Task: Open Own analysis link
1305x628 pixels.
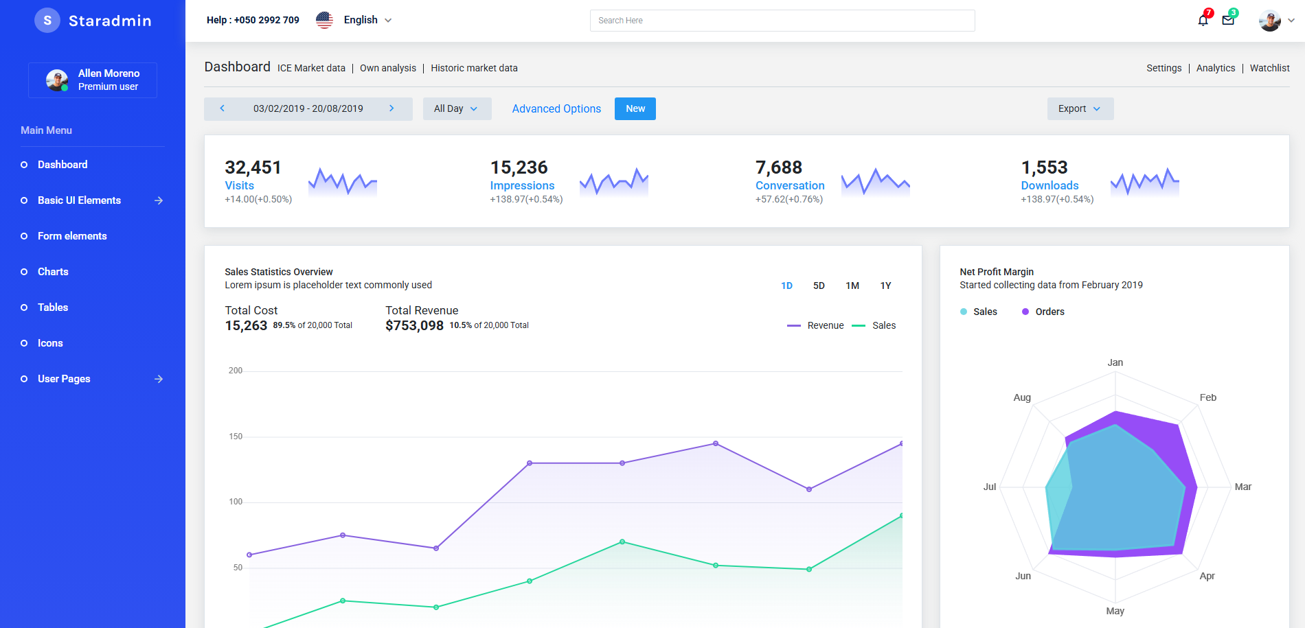Action: click(x=388, y=68)
